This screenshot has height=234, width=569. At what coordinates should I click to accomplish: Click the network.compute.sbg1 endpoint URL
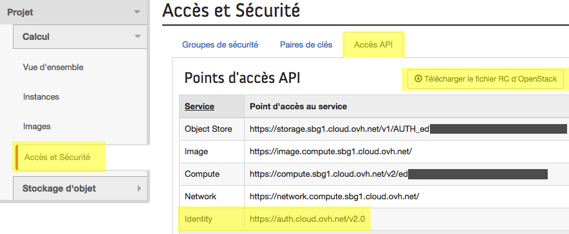[334, 196]
